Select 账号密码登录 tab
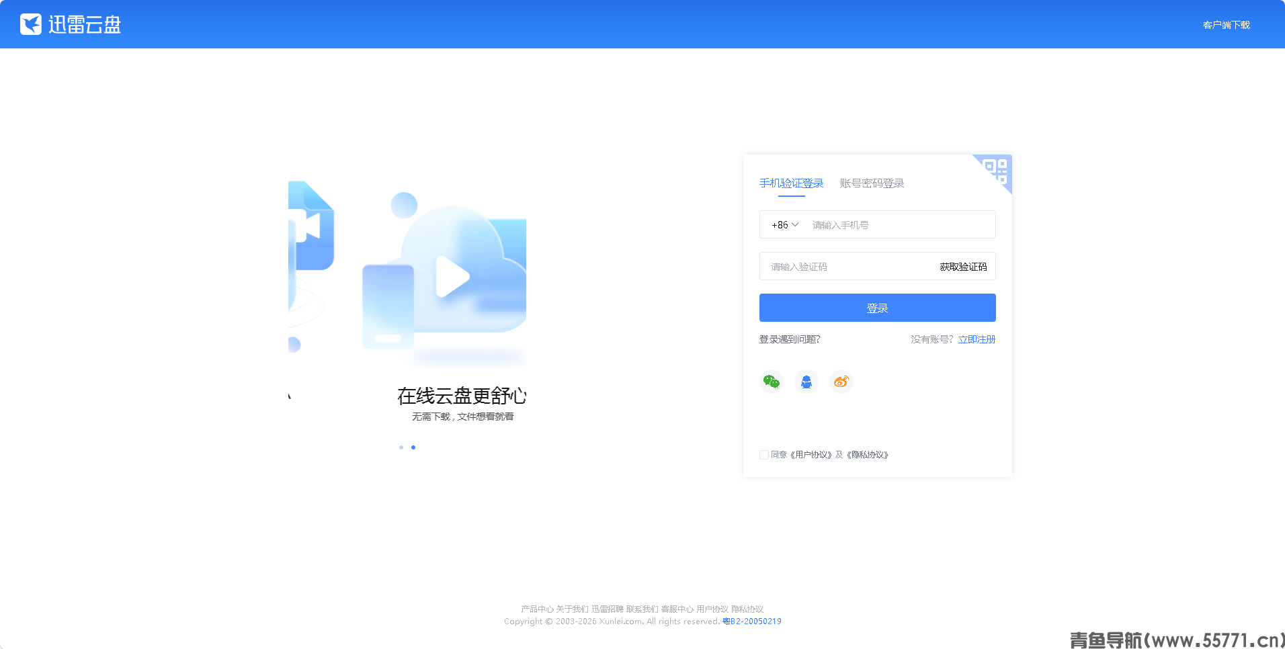The height and width of the screenshot is (649, 1285). tap(872, 183)
